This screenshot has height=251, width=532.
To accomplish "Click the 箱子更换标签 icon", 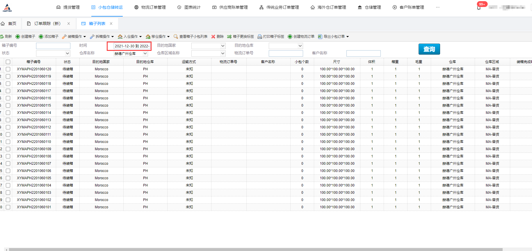I will [229, 37].
